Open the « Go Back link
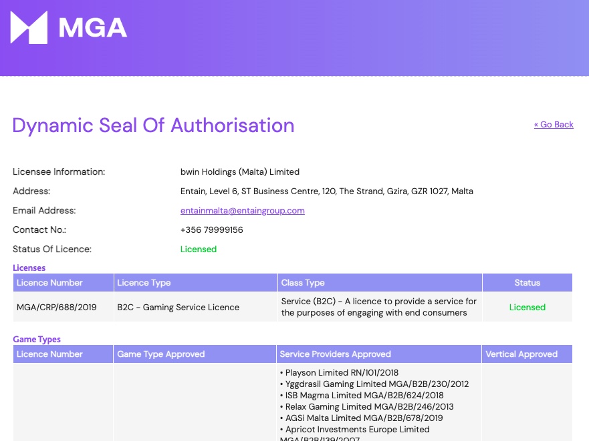 [x=554, y=124]
